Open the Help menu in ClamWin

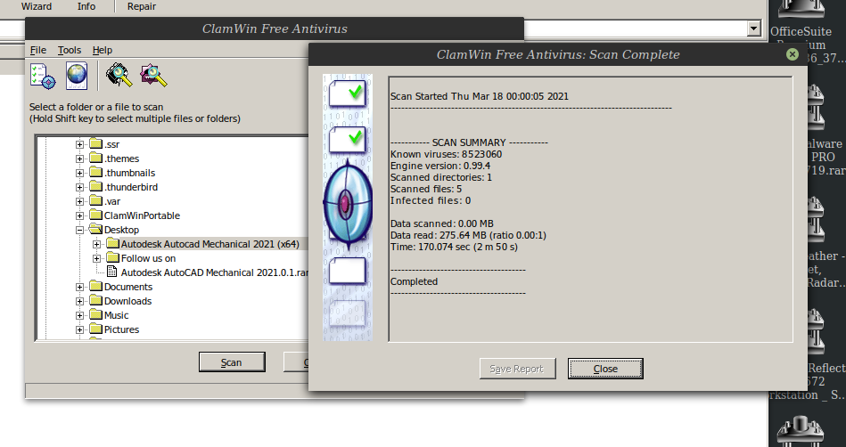coord(102,50)
